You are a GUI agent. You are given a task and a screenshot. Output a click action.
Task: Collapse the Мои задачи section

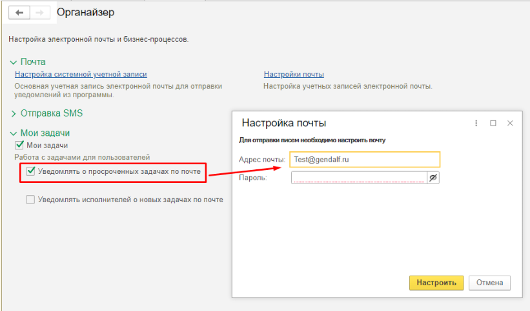tap(14, 133)
